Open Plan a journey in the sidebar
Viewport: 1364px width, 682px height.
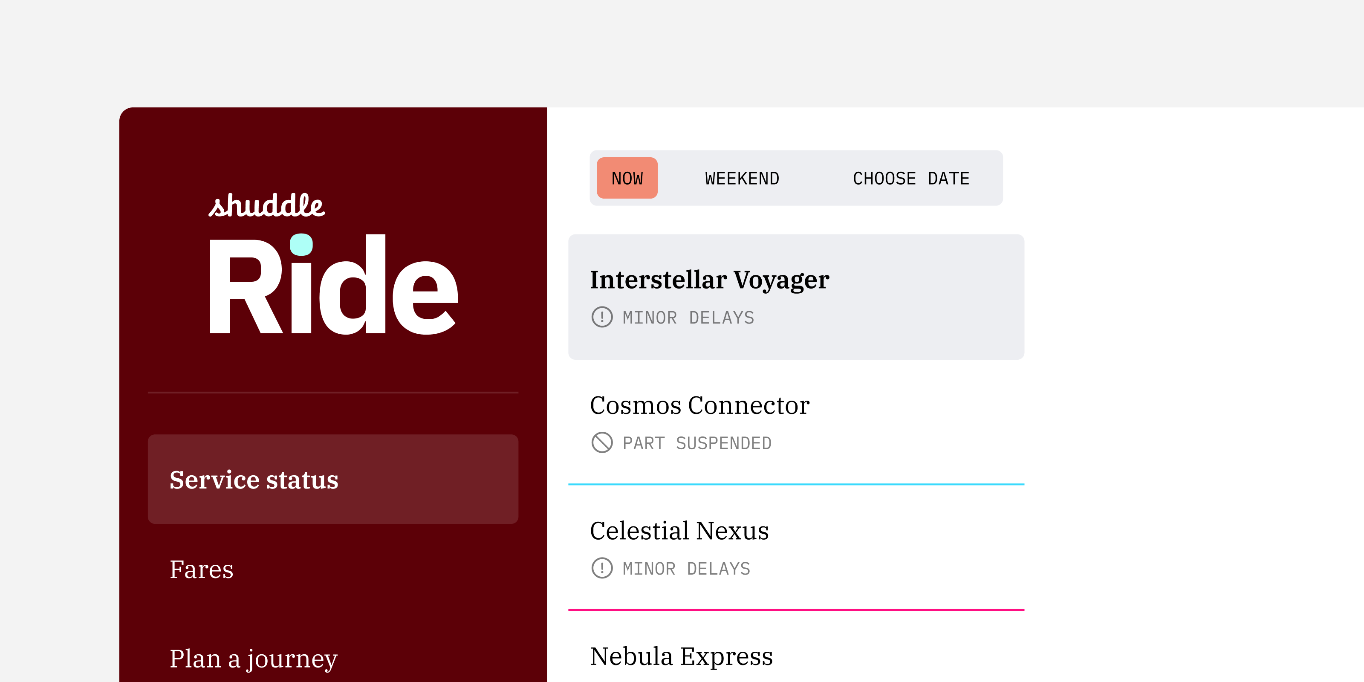(x=253, y=659)
